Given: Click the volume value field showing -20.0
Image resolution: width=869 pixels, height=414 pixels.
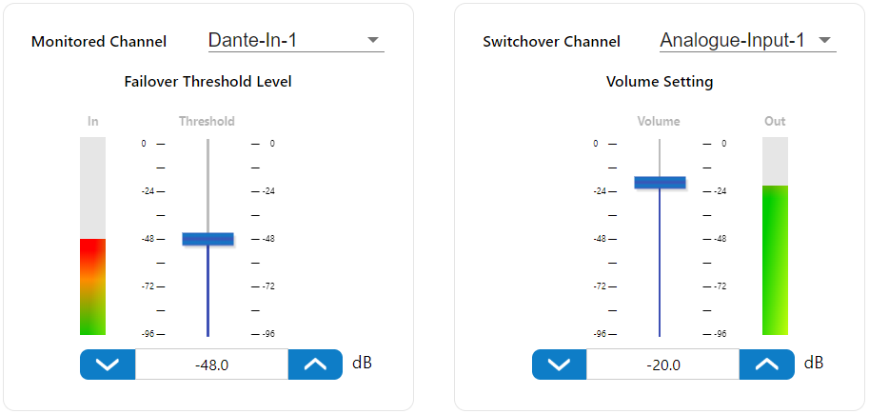Looking at the screenshot, I should (x=662, y=365).
